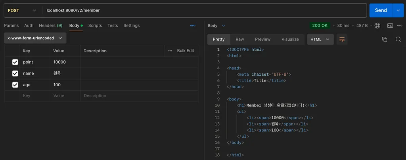Image resolution: width=406 pixels, height=160 pixels.
Task: Open the Scripts tab
Action: pyautogui.click(x=95, y=26)
